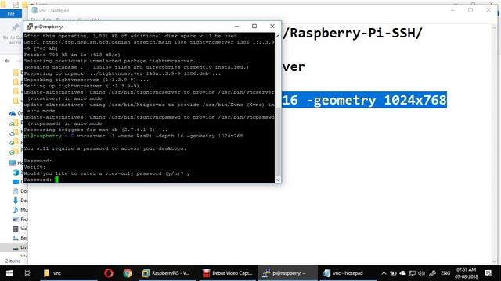Viewport: 501px width, 281px height.
Task: Click the Notepad icon in the vnc - Notepad title bar
Action: (x=34, y=10)
